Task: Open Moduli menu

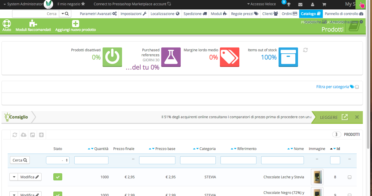Action: 219,14
